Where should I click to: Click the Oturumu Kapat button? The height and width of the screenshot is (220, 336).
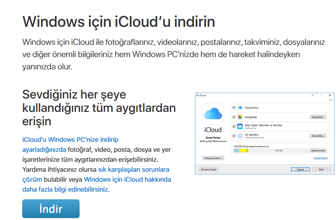[x=209, y=169]
